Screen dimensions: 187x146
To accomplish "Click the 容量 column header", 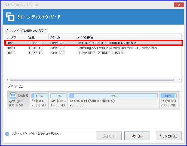I will (38, 37).
